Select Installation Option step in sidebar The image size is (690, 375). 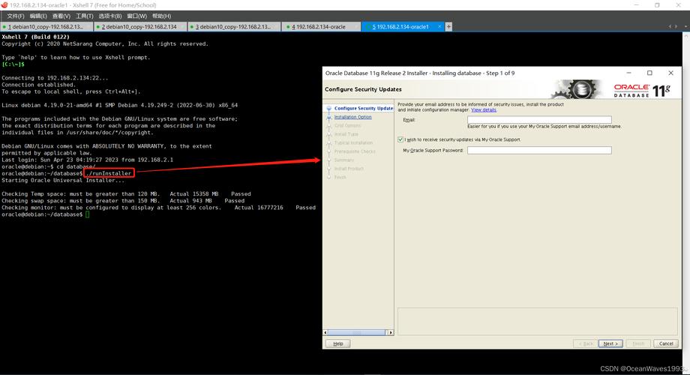pos(352,117)
